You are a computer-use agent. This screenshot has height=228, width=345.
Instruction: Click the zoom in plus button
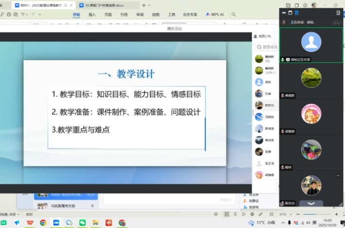[x=336, y=214]
